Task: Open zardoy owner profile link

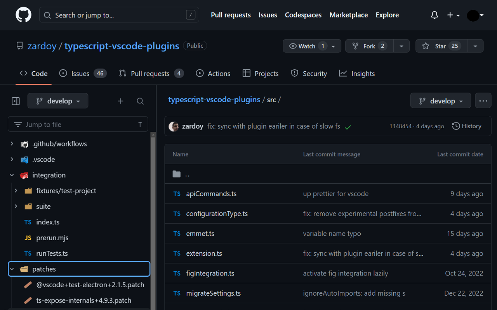Action: [x=42, y=46]
